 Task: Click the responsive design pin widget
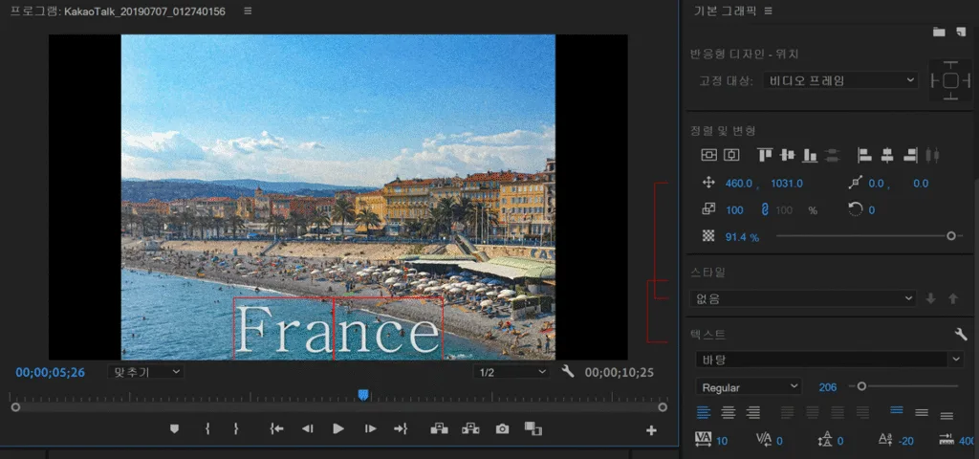(x=950, y=80)
